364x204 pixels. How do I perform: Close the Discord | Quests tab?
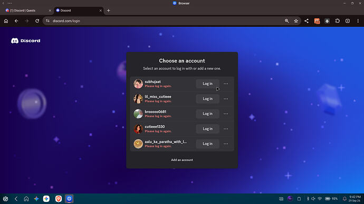[50, 11]
